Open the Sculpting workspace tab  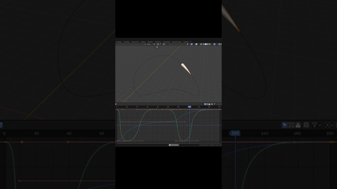point(119,42)
